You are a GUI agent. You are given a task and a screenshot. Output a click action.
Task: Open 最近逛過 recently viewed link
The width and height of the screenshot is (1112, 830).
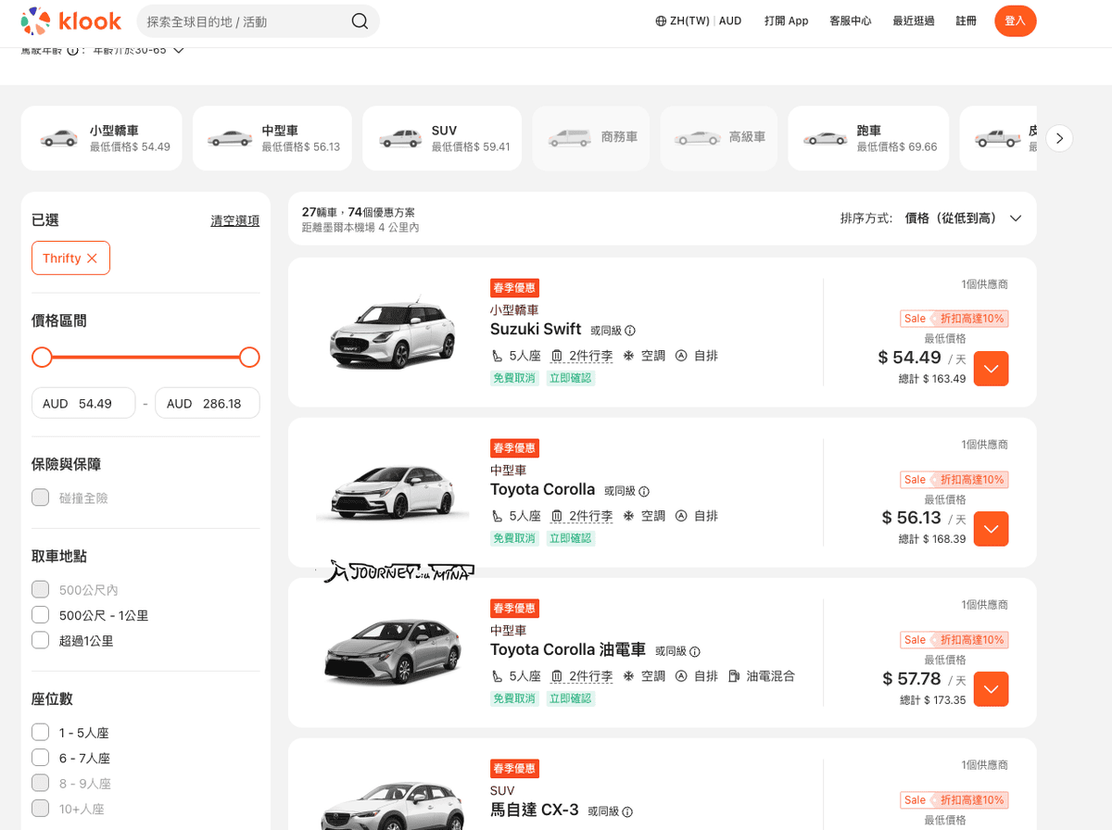tap(914, 20)
